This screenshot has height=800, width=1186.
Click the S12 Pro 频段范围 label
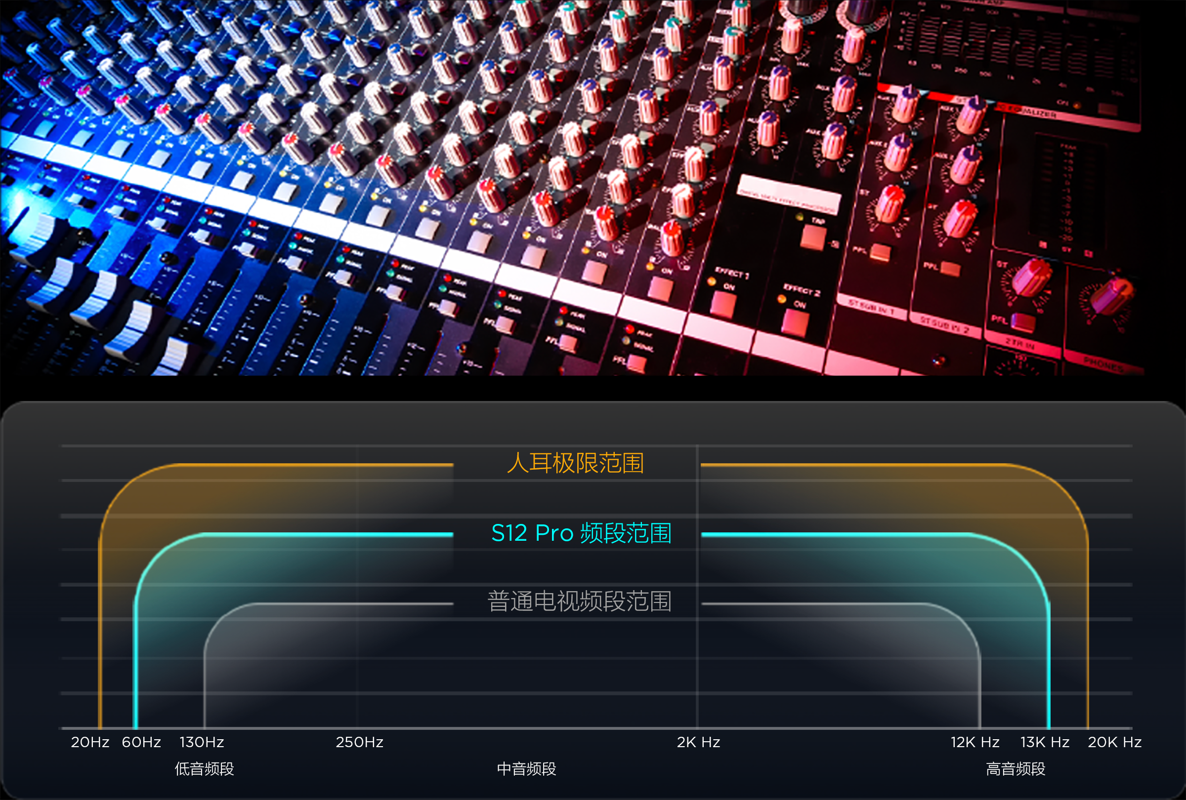point(581,533)
